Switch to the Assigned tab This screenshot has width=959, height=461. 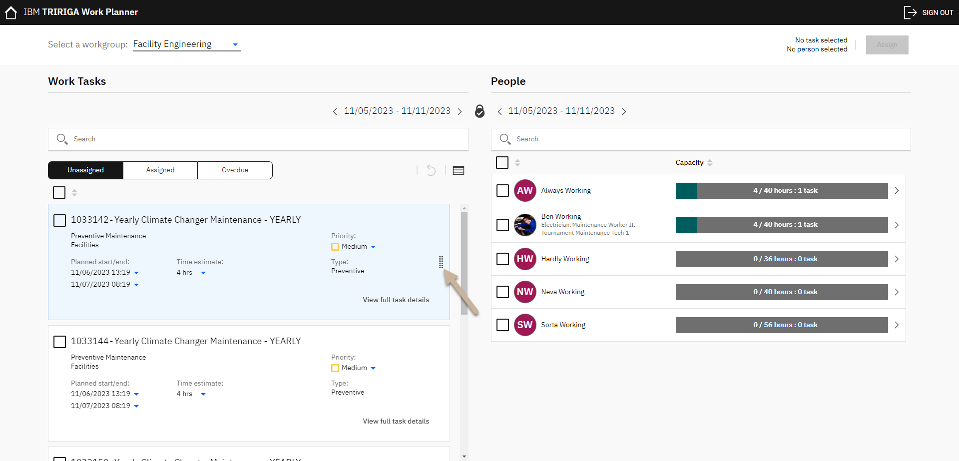point(160,170)
